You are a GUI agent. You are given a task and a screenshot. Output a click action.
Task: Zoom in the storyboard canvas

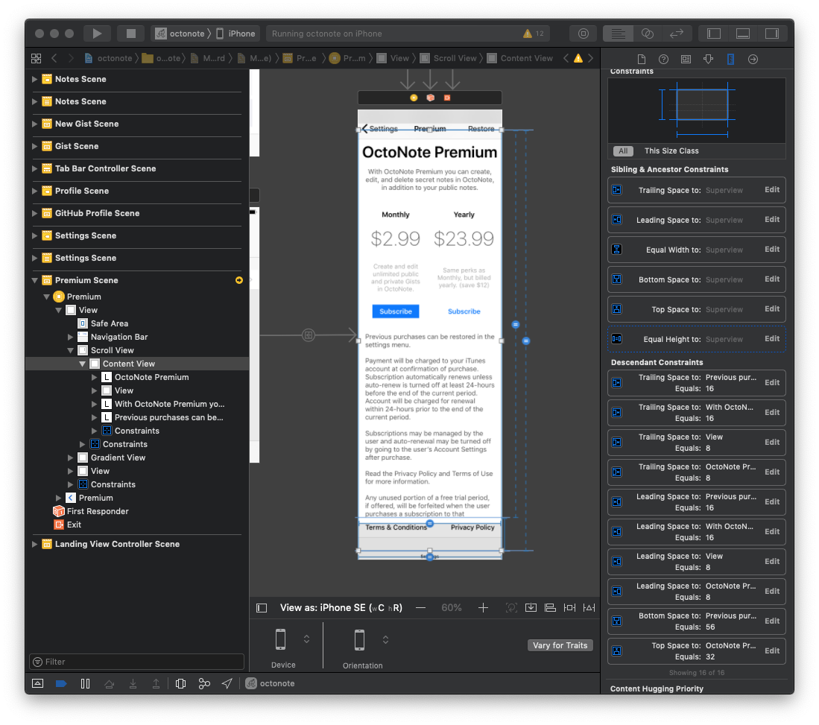click(x=483, y=607)
